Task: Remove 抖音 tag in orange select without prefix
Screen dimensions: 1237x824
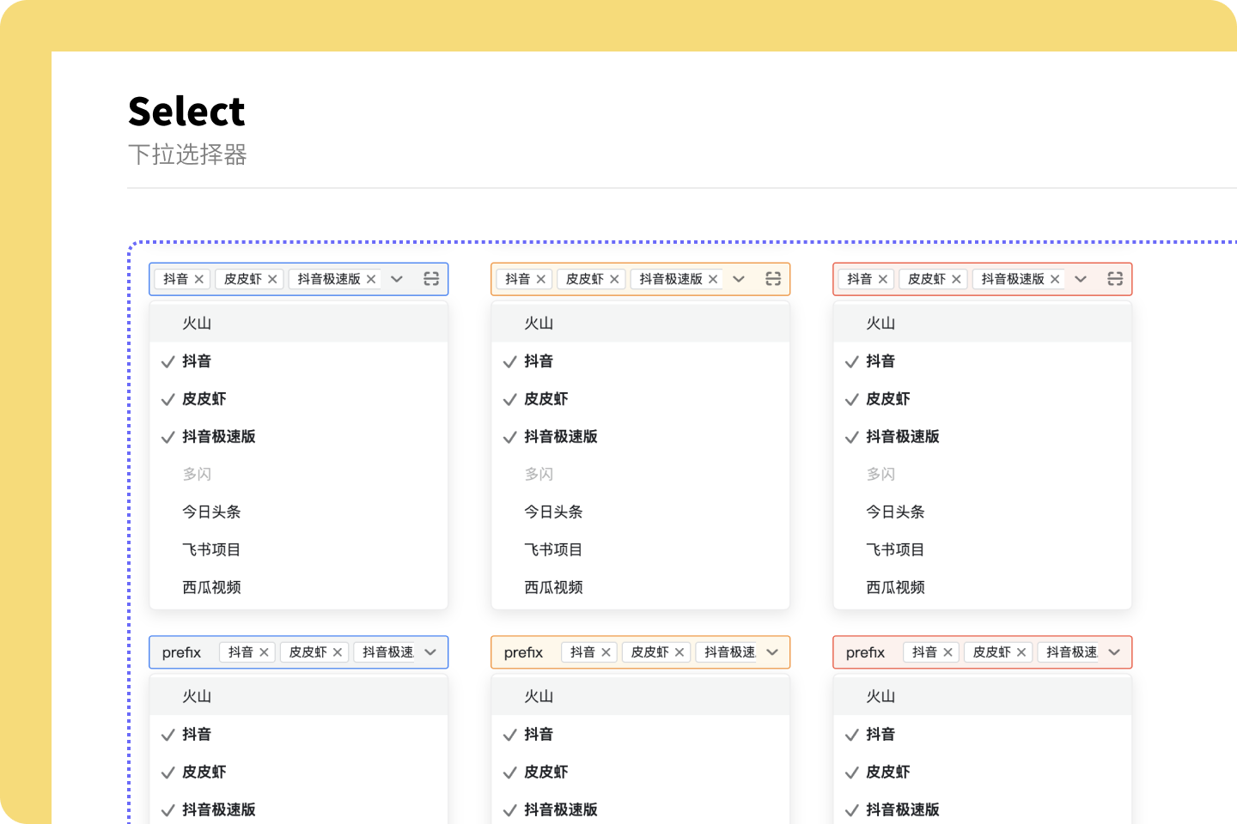Action: 541,279
